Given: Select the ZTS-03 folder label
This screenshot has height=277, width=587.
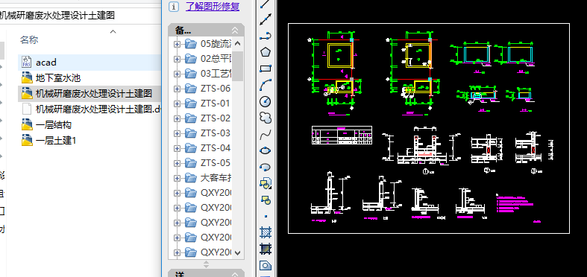Looking at the screenshot, I should [x=216, y=133].
